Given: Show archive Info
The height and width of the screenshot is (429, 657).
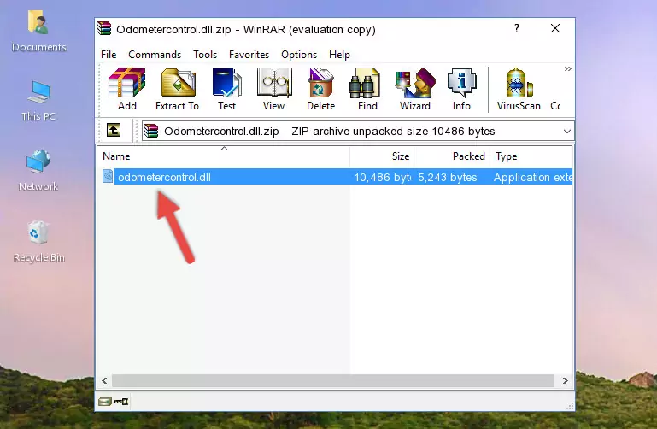Looking at the screenshot, I should tap(461, 89).
